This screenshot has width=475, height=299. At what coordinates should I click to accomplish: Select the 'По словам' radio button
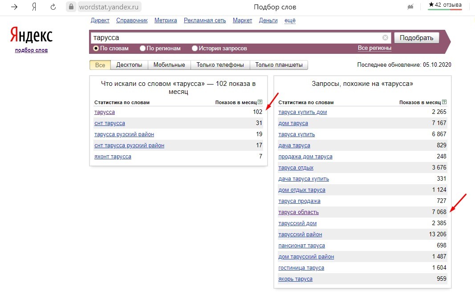[96, 48]
